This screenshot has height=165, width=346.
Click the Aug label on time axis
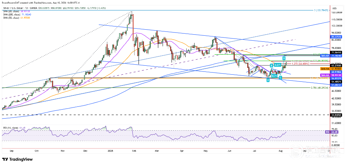click(x=280, y=151)
